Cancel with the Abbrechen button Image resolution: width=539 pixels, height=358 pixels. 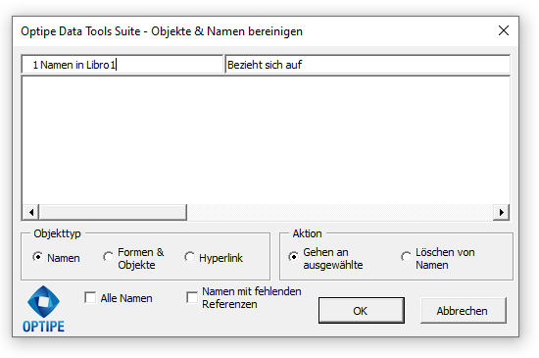click(x=463, y=311)
